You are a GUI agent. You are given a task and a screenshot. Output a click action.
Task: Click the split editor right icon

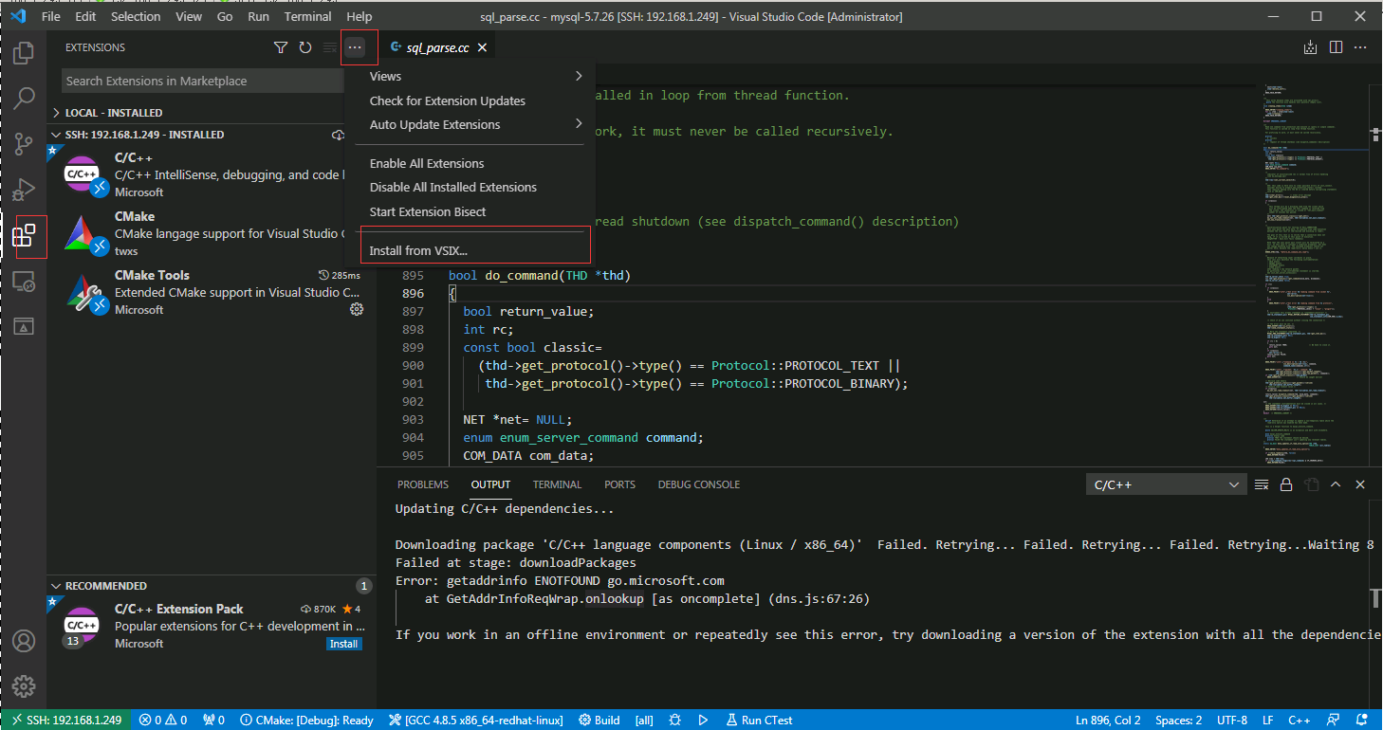coord(1336,47)
